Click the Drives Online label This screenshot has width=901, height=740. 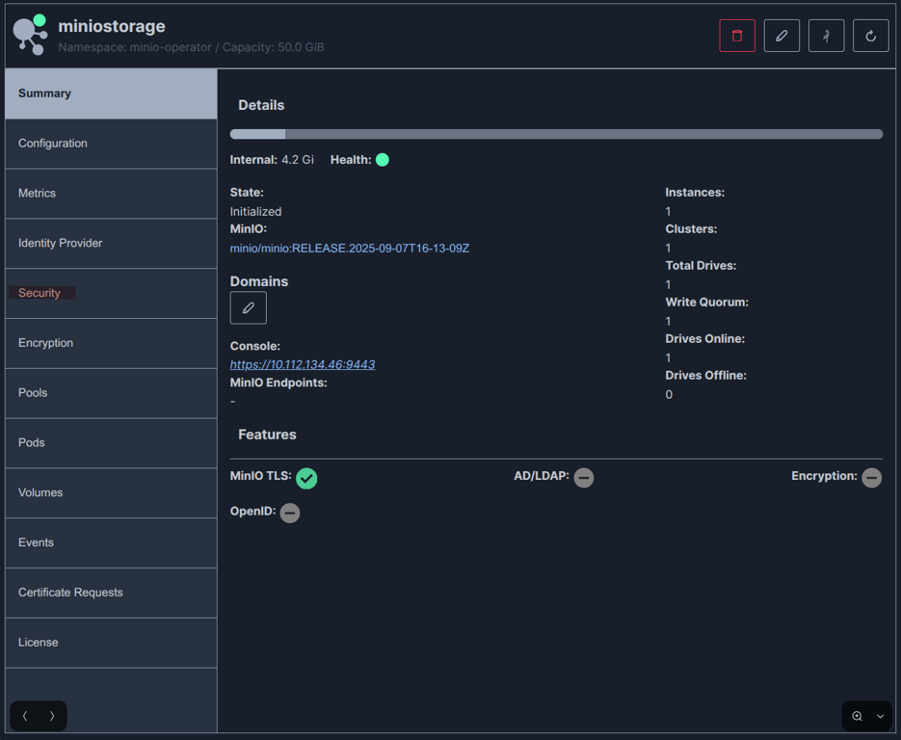tap(705, 339)
